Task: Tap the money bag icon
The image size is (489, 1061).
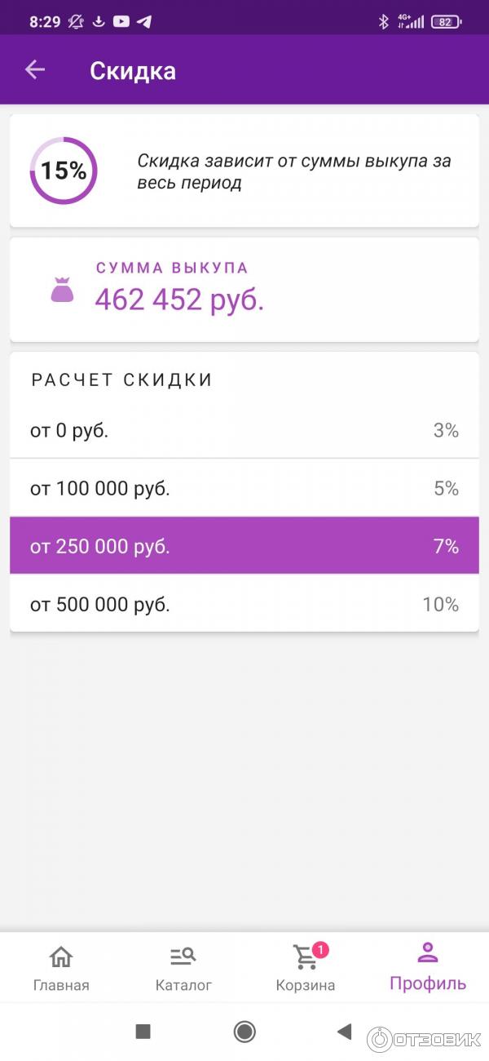Action: pos(63,291)
